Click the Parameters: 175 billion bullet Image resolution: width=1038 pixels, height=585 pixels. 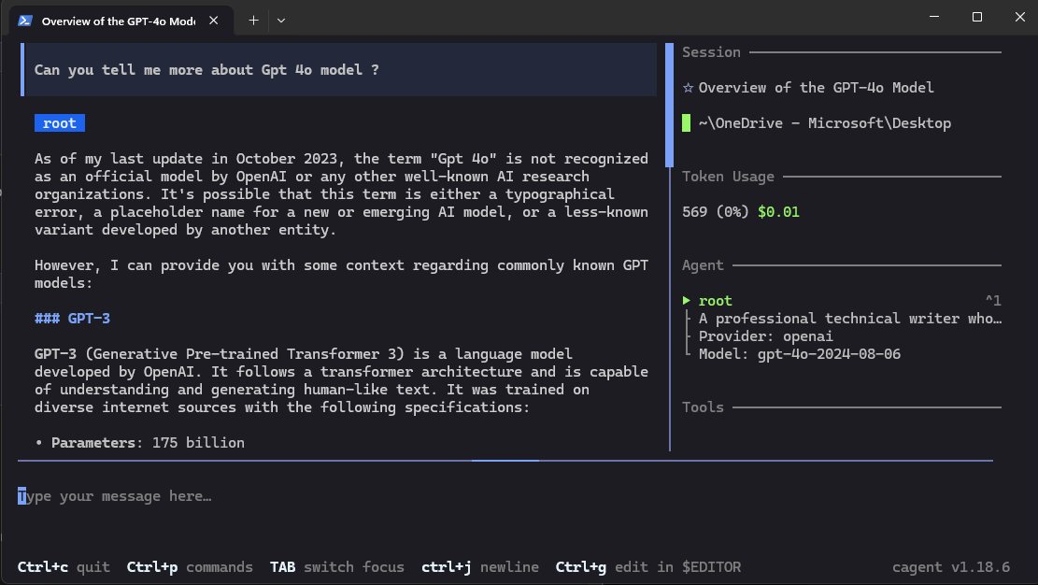coord(140,443)
